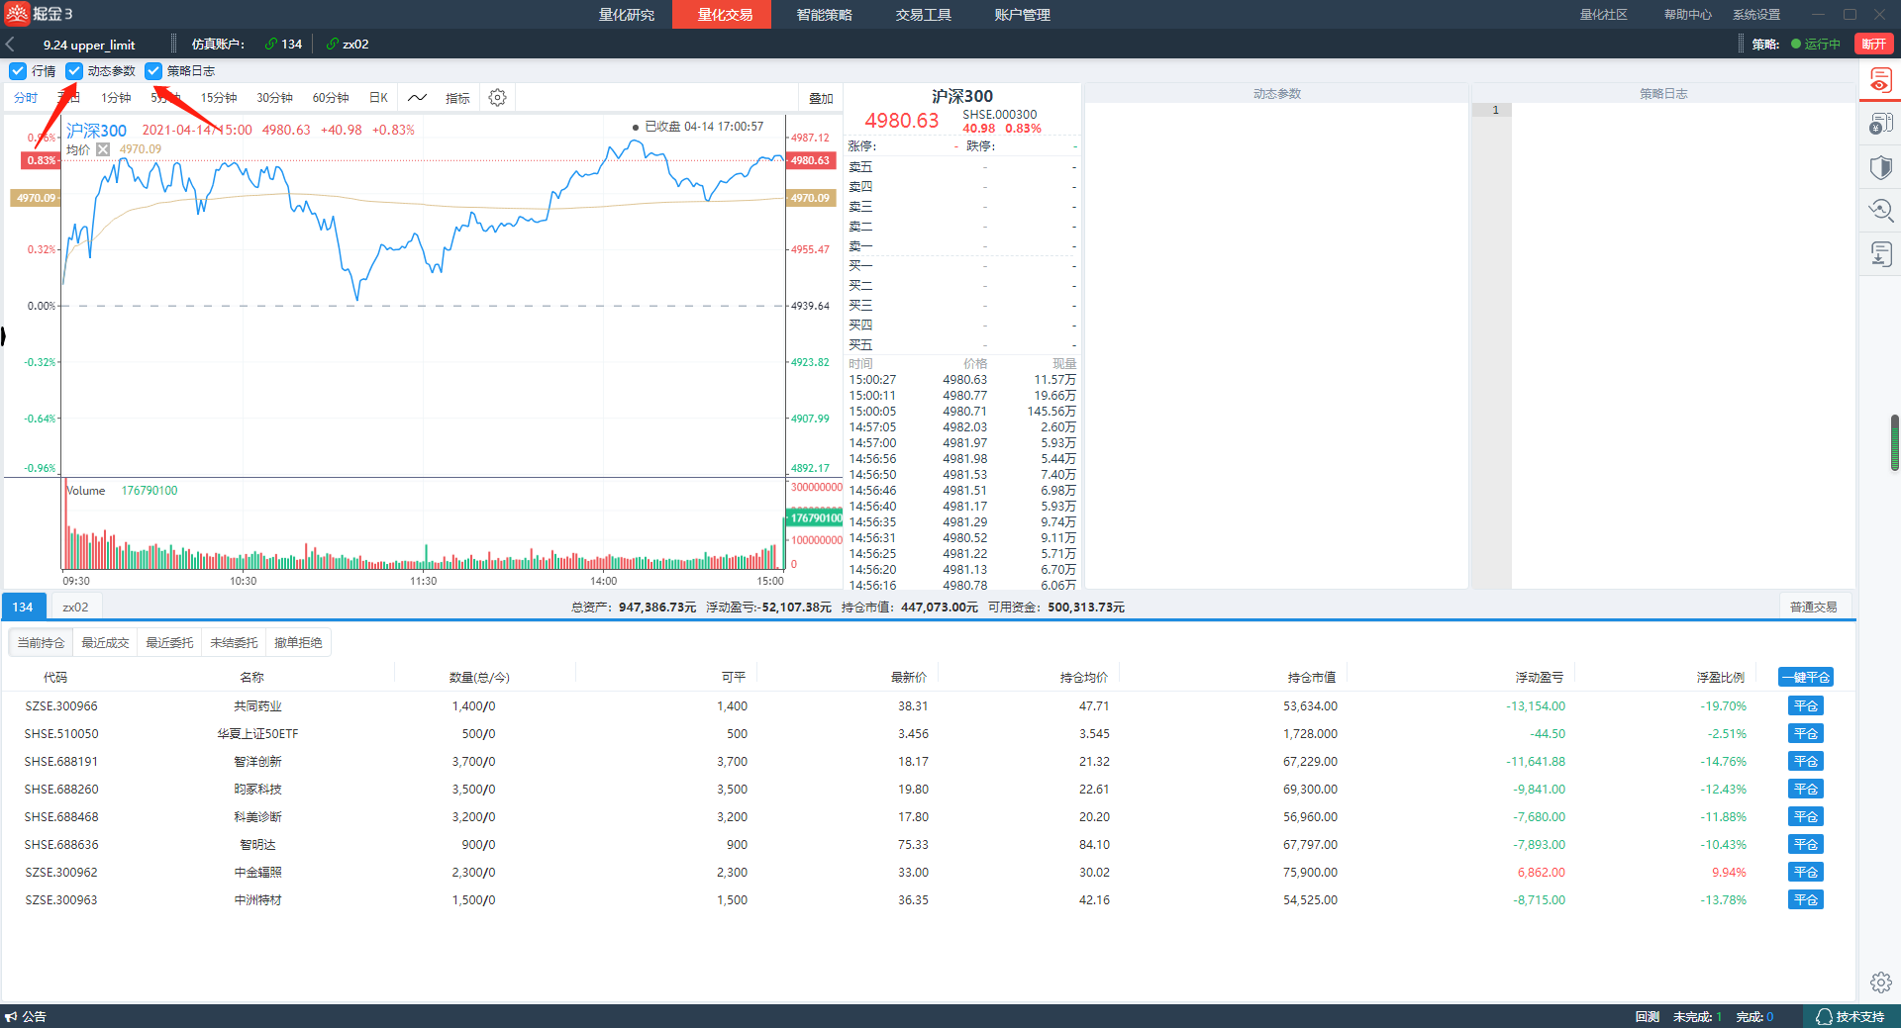
Task: Click the 回测 status bar entry
Action: pyautogui.click(x=1648, y=1017)
